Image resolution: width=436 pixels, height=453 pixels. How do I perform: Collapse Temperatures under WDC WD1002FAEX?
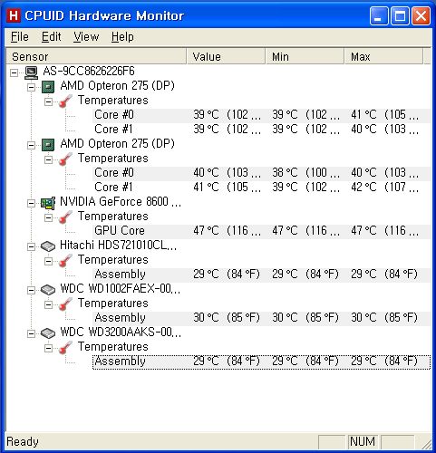click(48, 304)
